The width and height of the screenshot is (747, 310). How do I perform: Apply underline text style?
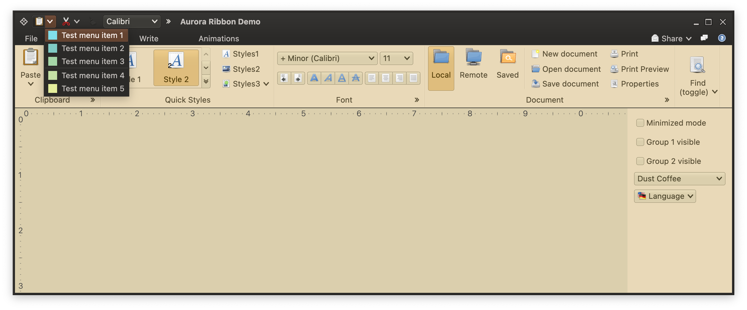click(342, 78)
